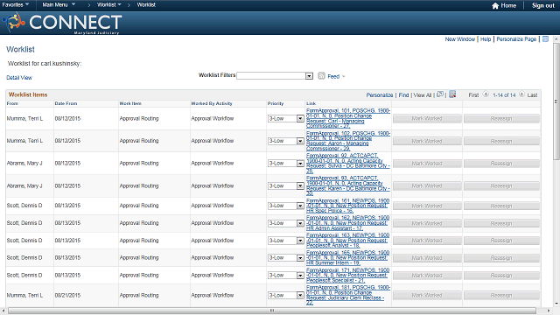This screenshot has width=560, height=315.
Task: Open the Favorites menu
Action: click(16, 4)
